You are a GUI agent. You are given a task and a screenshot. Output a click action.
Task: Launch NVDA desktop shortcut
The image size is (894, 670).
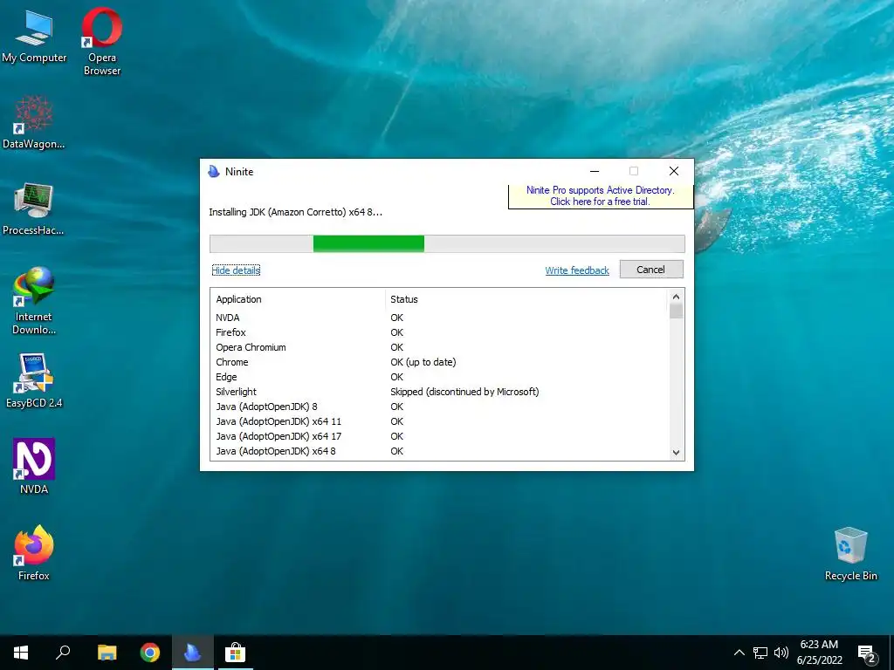coord(34,466)
